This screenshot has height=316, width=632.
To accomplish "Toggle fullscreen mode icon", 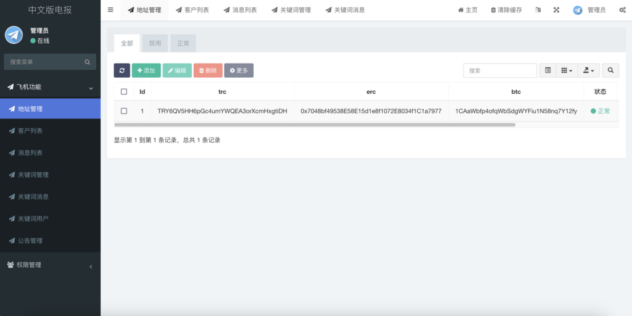I will [556, 10].
